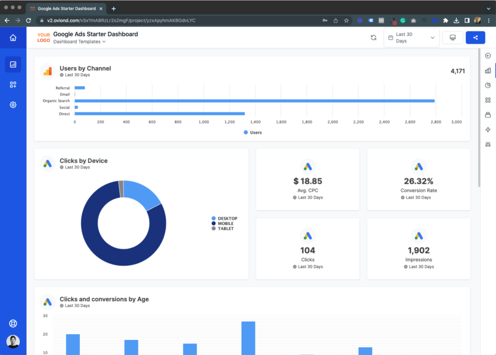Open the help lifebuoy icon

click(x=13, y=323)
